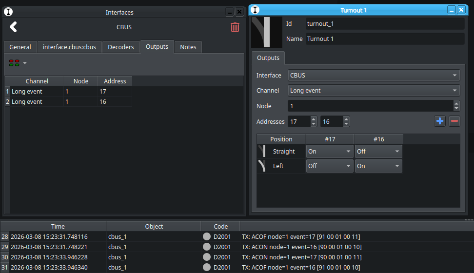This screenshot has height=273, width=474.
Task: Click the Left position turnout icon
Action: (x=262, y=166)
